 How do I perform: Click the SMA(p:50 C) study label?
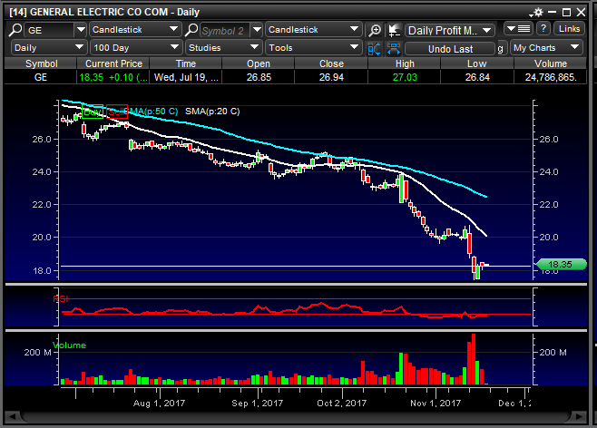pyautogui.click(x=153, y=112)
